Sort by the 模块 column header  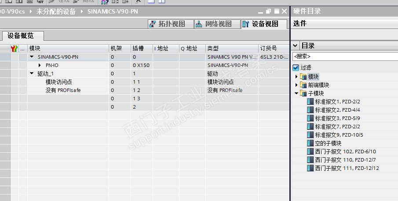68,48
